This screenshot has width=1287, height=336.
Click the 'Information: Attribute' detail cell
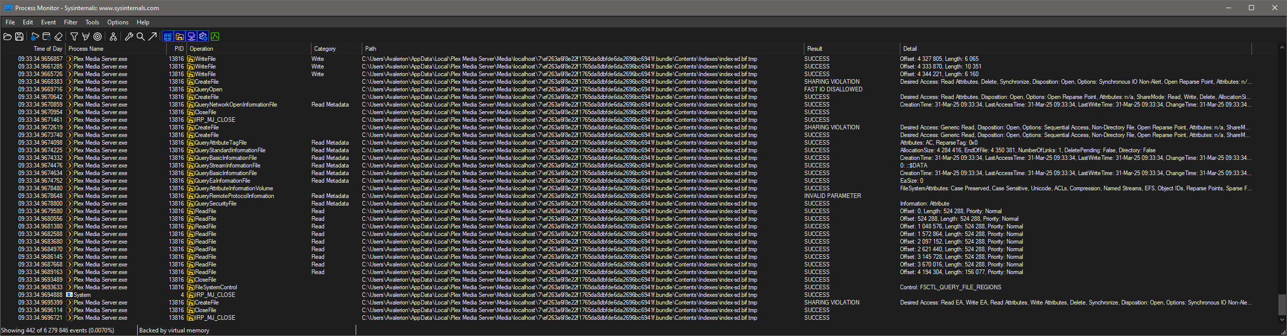924,204
